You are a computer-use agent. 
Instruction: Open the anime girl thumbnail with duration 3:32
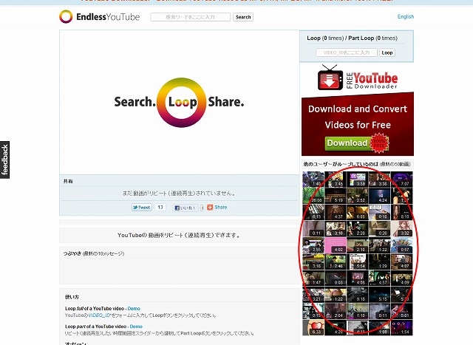click(x=401, y=229)
